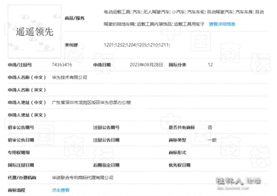Viewport: 277px width, 196px height.
Task: Select the address 广东省深圳市龙岗区坂田华为总部办公楼
Action: pyautogui.click(x=91, y=102)
